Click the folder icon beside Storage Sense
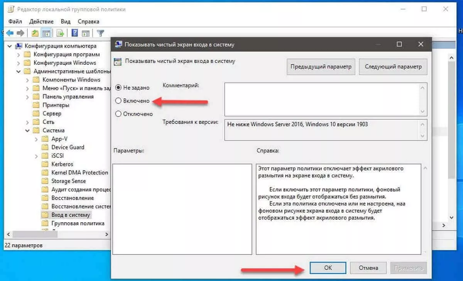The width and height of the screenshot is (463, 281). tap(45, 181)
